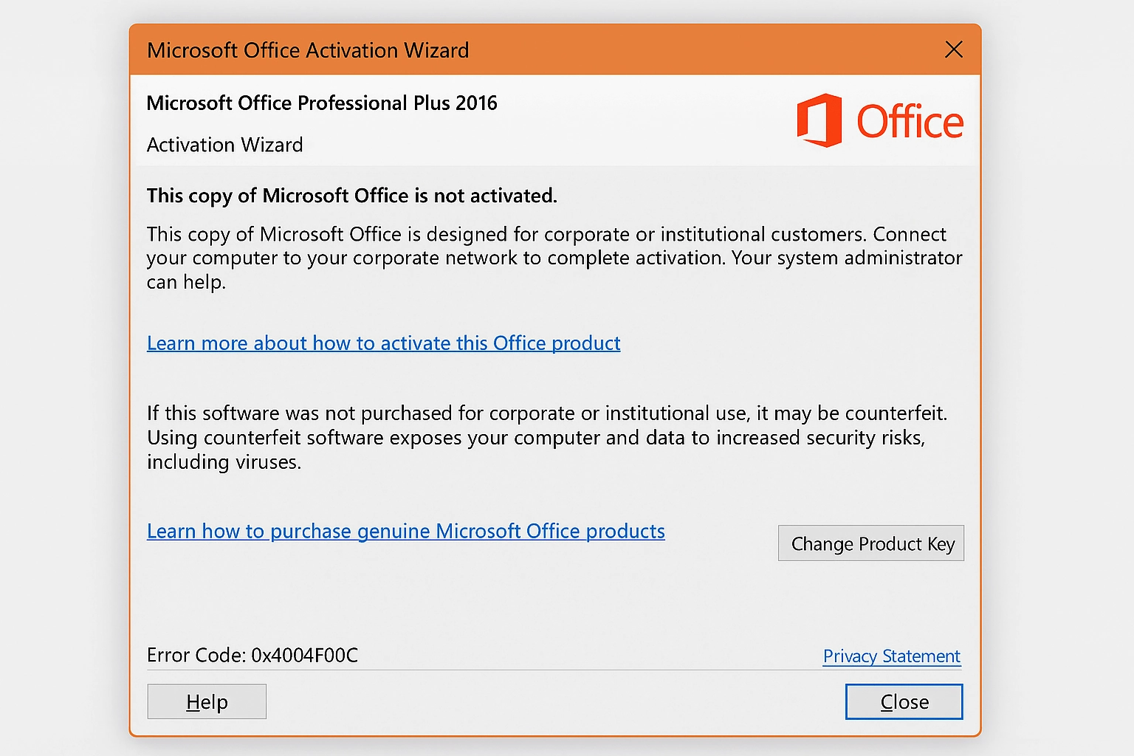Click the orange Office logo icon
The image size is (1134, 756).
click(819, 120)
